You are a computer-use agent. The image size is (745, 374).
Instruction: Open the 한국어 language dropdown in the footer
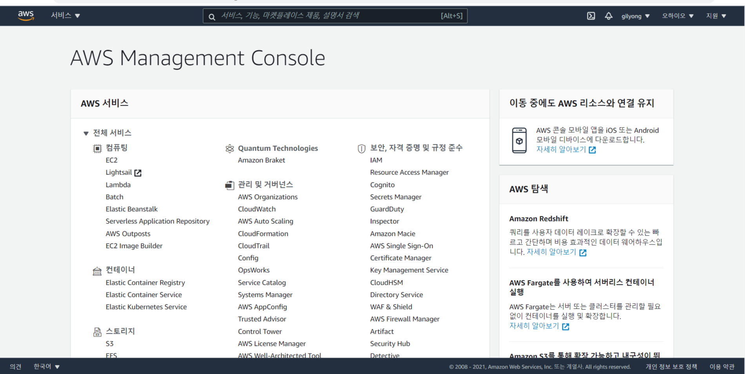47,367
